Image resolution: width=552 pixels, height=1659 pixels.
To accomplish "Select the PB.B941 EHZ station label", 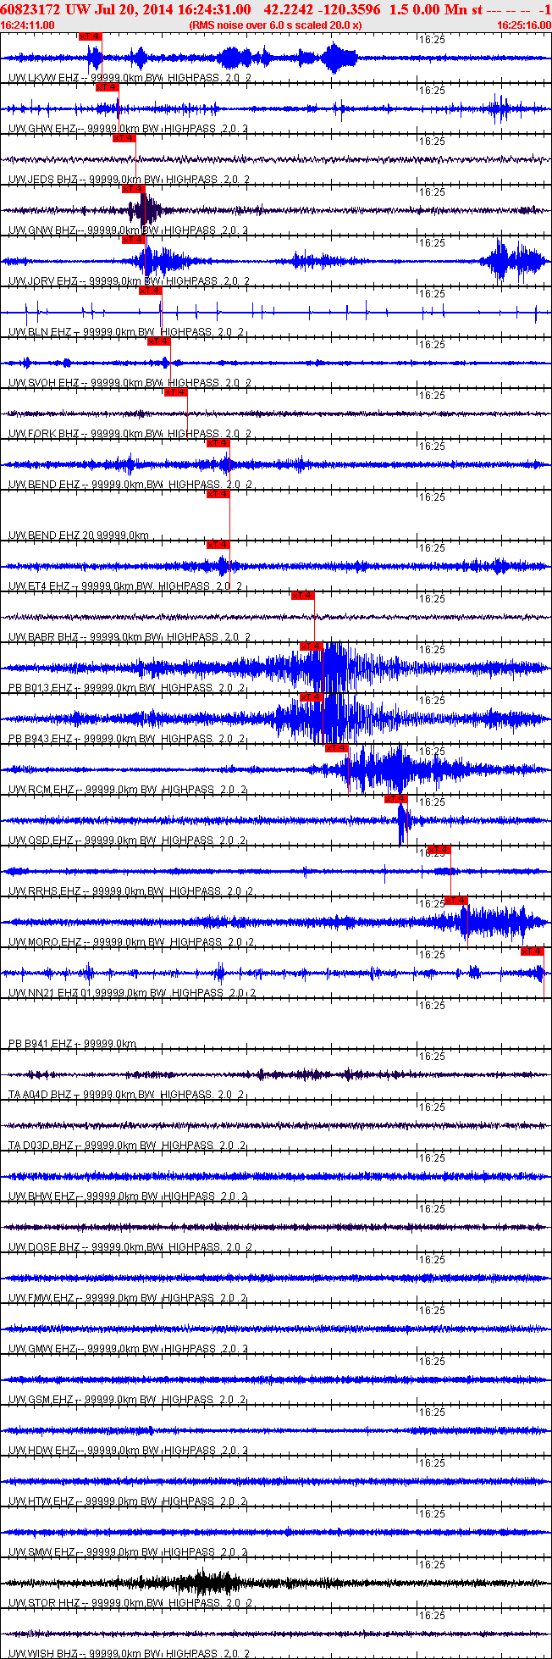I will (73, 1044).
